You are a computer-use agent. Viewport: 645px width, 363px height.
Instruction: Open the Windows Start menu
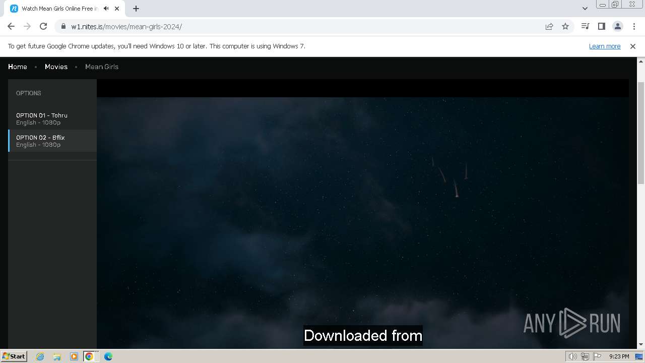(x=14, y=356)
